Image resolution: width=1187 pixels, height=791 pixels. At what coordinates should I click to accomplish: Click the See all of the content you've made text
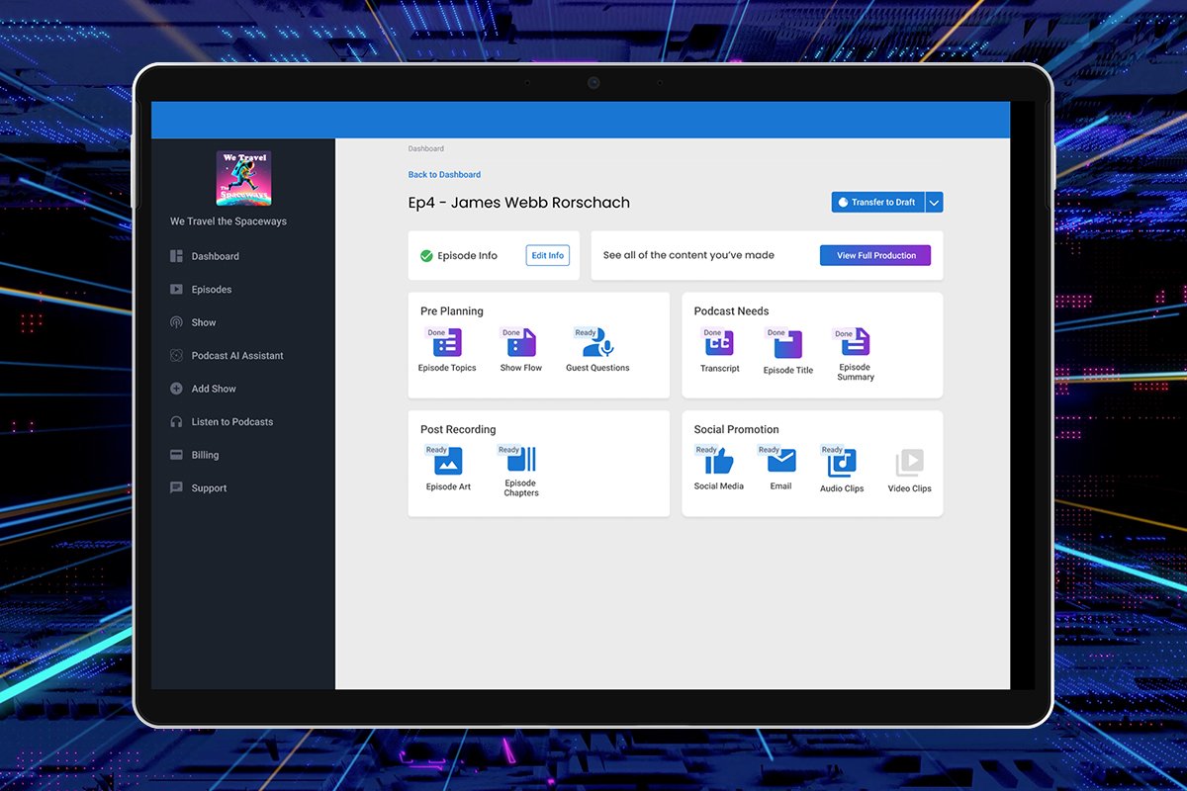pos(688,255)
